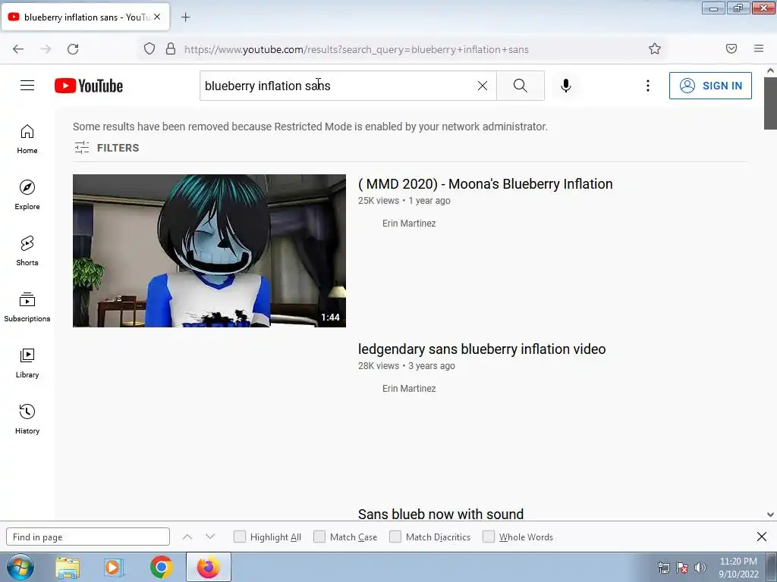Viewport: 777px width, 582px height.
Task: Open Subscriptions in the sidebar
Action: click(x=27, y=308)
